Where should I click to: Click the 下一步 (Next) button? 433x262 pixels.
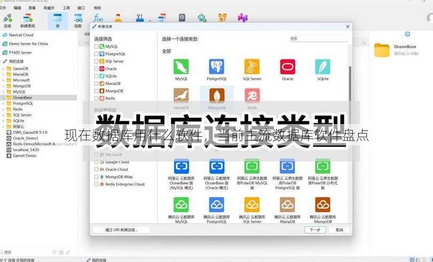coord(315,229)
